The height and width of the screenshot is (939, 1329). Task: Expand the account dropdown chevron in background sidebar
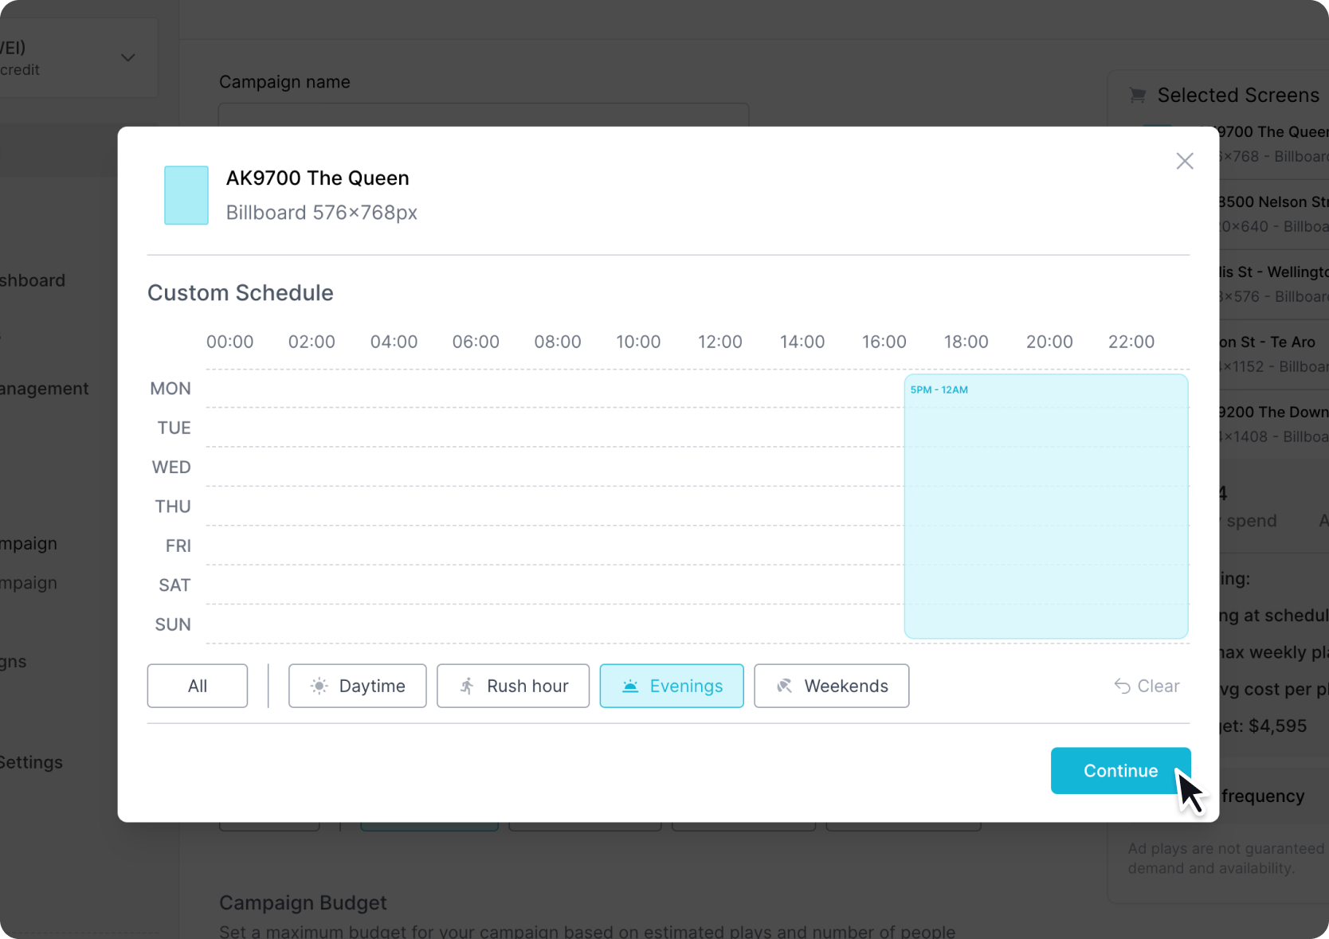127,57
